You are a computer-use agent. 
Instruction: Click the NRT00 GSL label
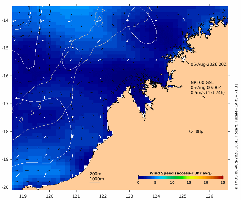(x=202, y=82)
